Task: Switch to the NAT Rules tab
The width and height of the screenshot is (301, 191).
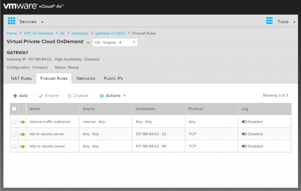Action: [x=21, y=78]
